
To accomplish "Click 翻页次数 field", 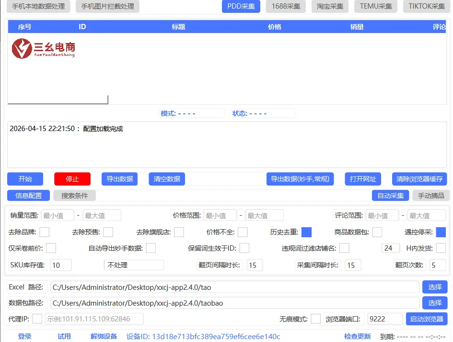I will click(437, 265).
